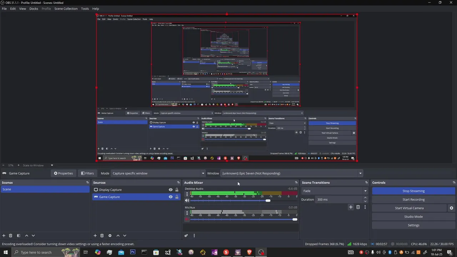Image resolution: width=457 pixels, height=257 pixels.
Task: Open source Properties button
Action: pyautogui.click(x=63, y=173)
